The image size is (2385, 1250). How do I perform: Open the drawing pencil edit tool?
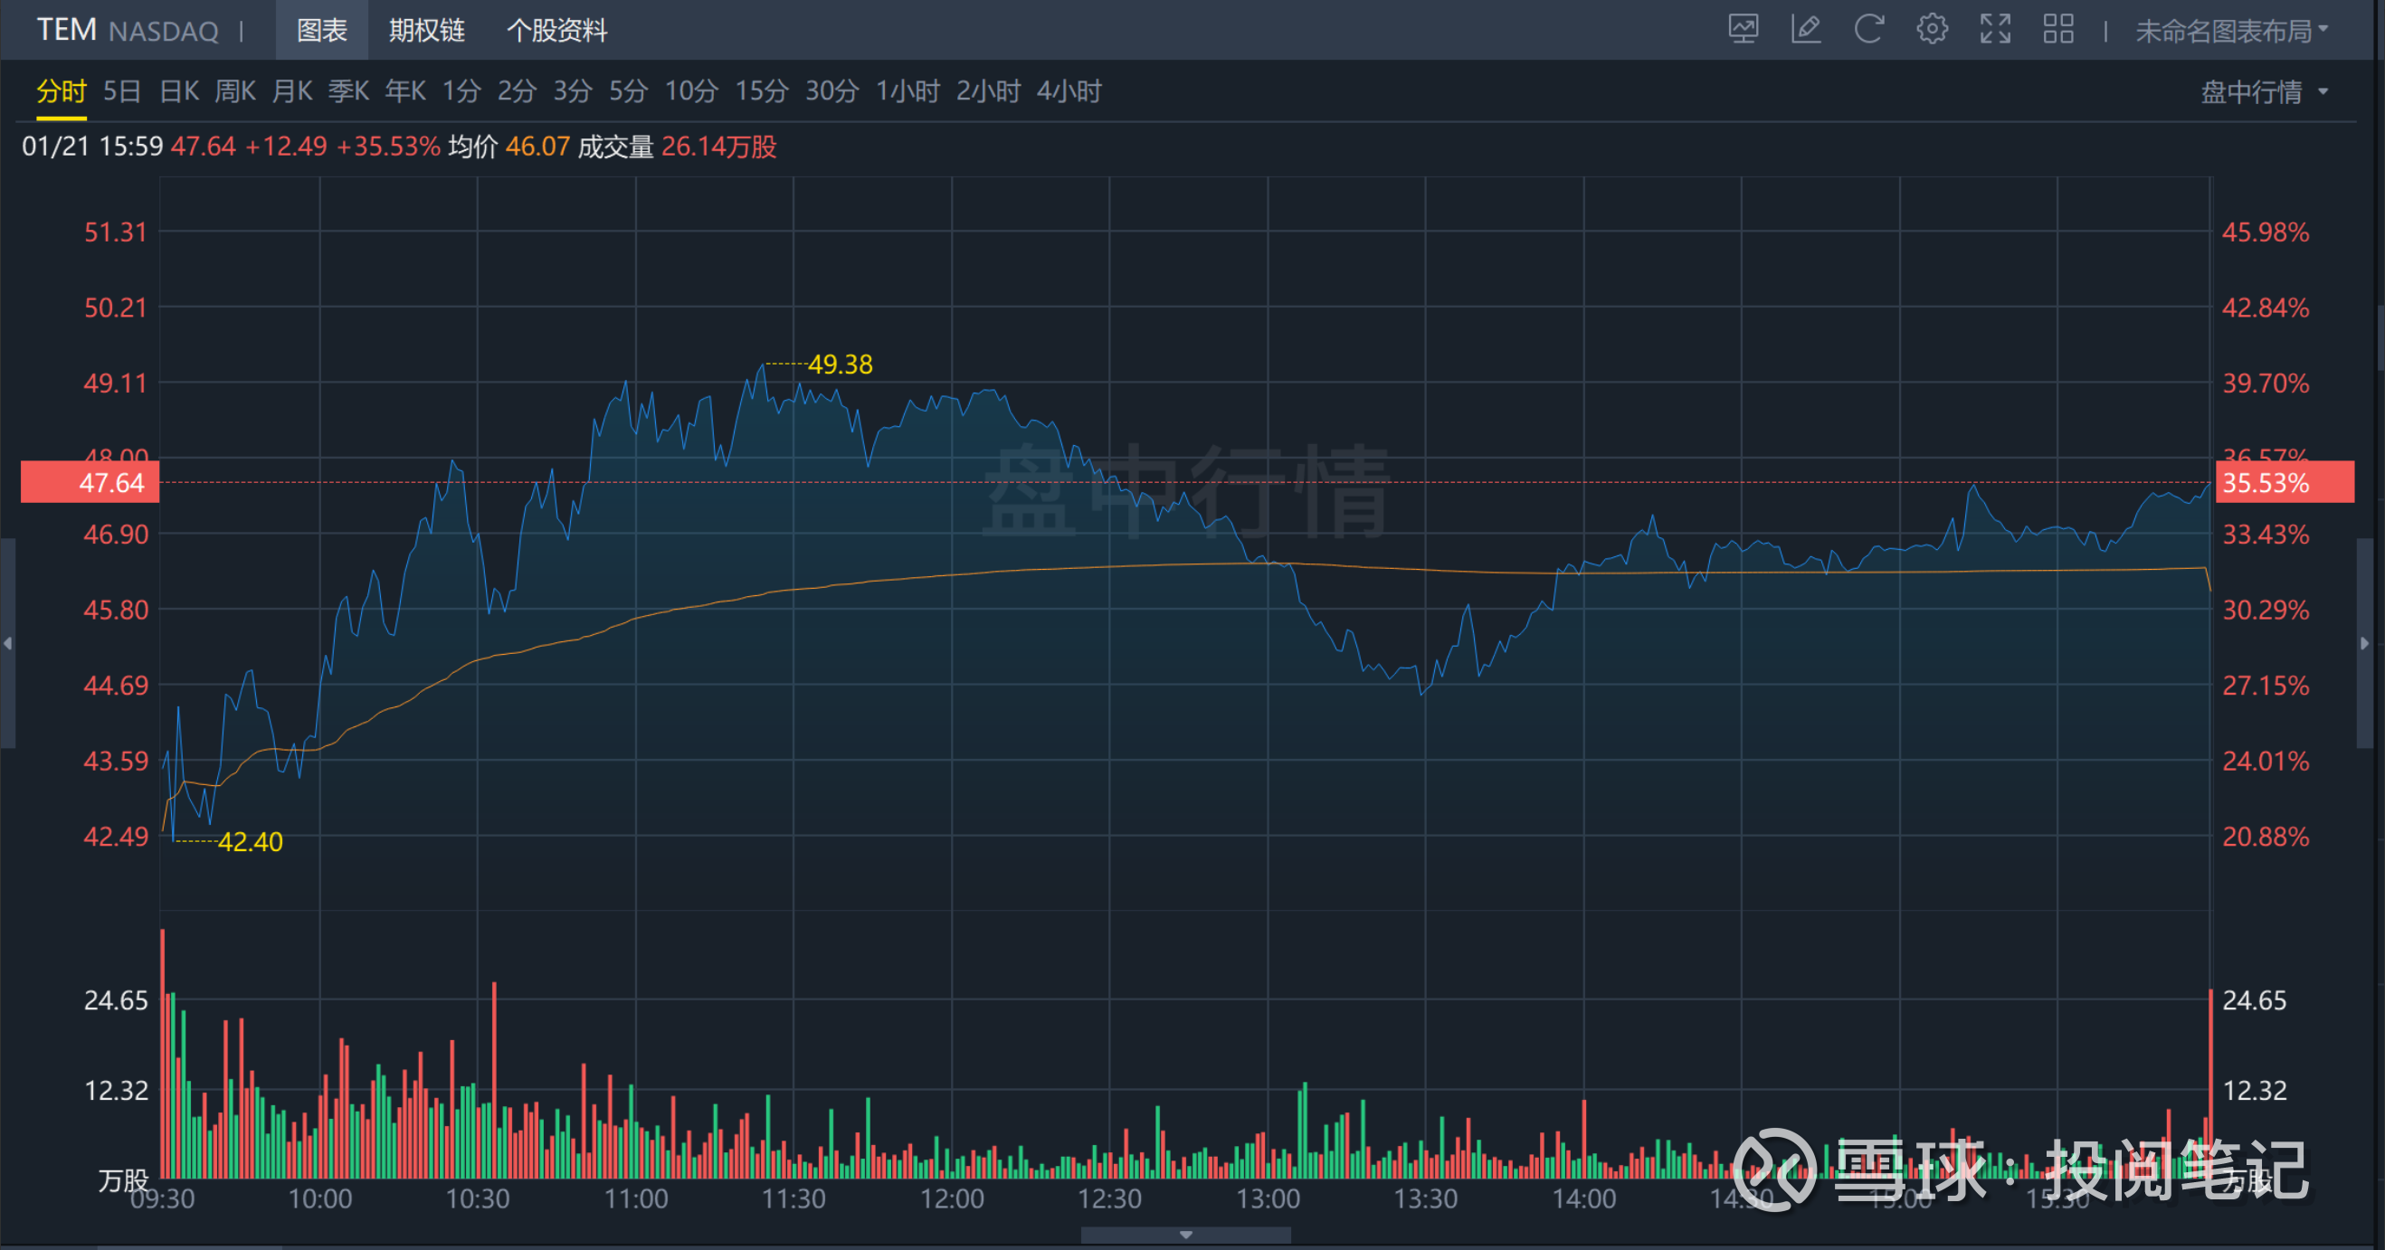pyautogui.click(x=1805, y=30)
